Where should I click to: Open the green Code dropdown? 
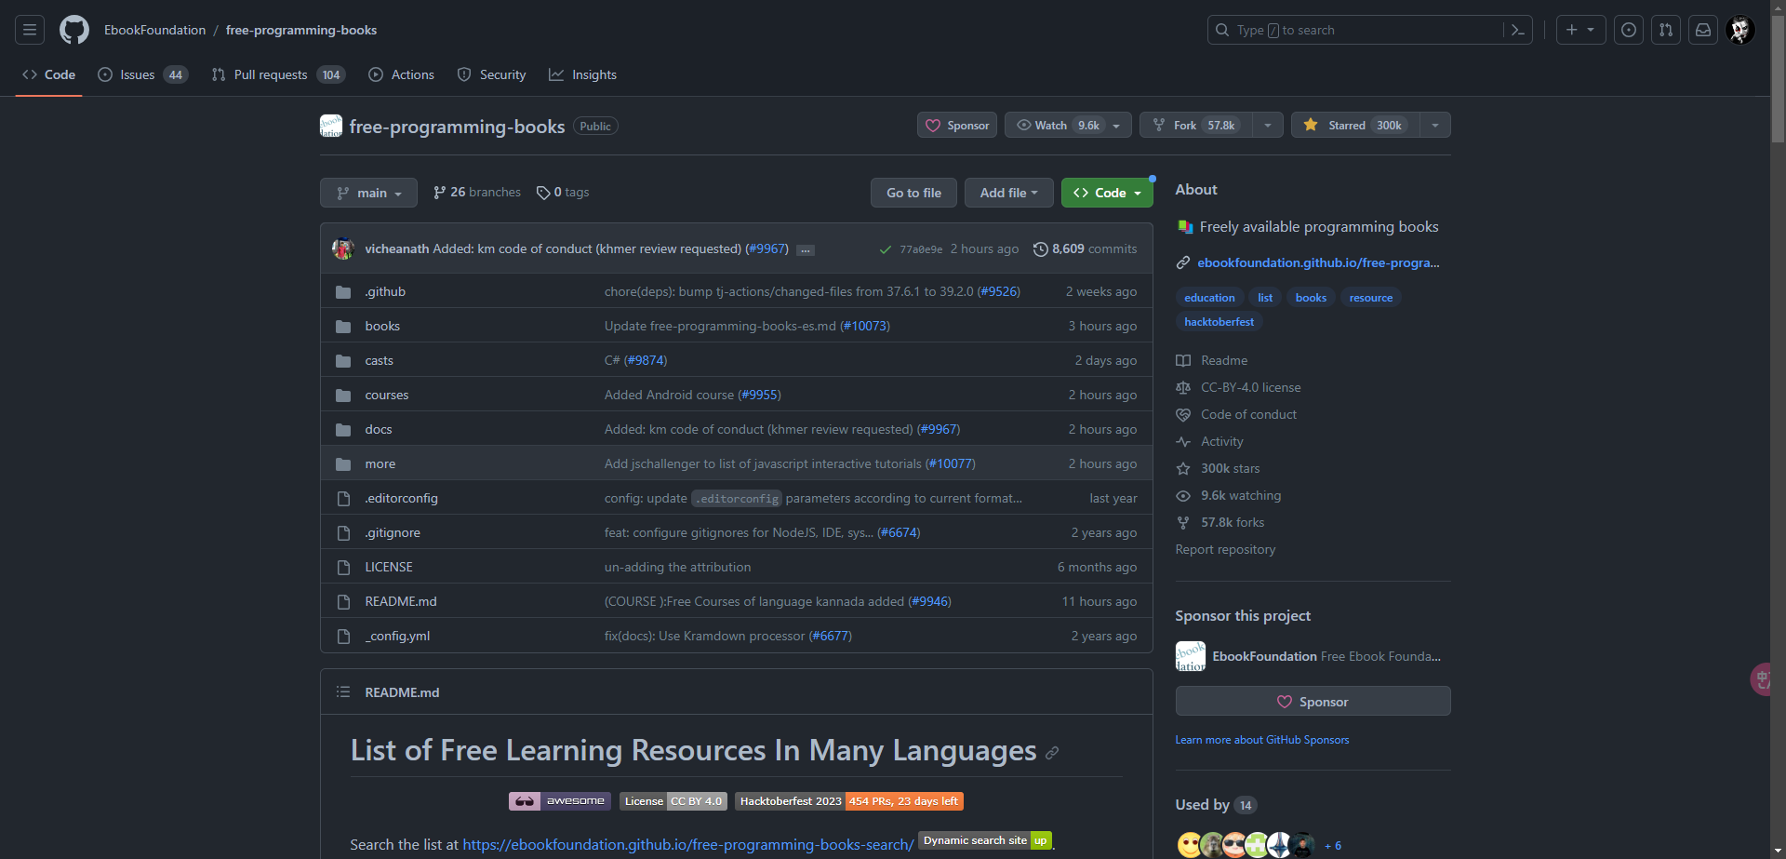(x=1106, y=193)
